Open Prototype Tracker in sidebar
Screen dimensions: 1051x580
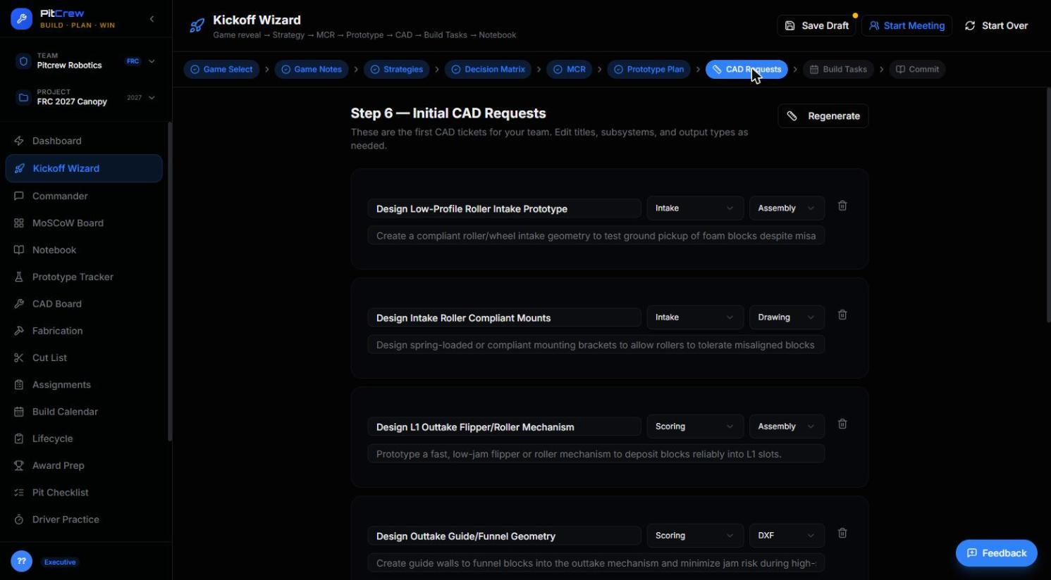[x=84, y=277]
